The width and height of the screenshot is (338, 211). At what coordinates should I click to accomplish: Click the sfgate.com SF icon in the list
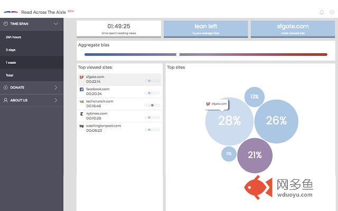click(x=81, y=77)
